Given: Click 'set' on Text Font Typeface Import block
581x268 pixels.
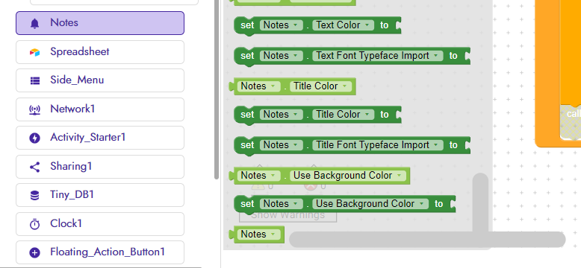Looking at the screenshot, I should click(x=247, y=56).
